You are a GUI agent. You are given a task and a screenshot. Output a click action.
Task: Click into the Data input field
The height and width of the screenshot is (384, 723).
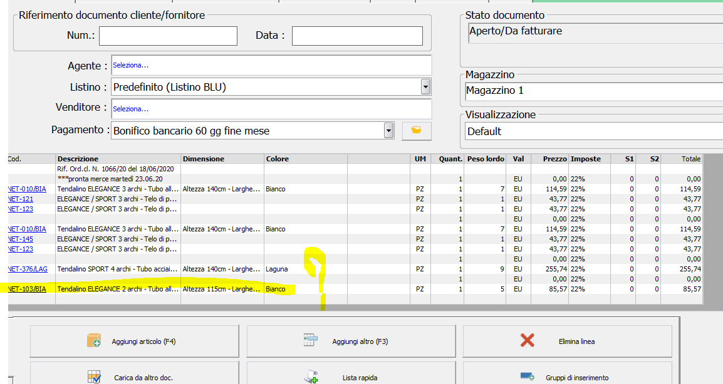(x=357, y=36)
